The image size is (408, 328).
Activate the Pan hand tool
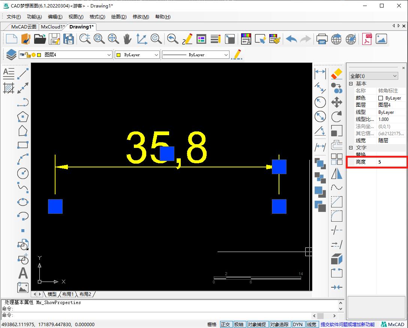[127, 39]
